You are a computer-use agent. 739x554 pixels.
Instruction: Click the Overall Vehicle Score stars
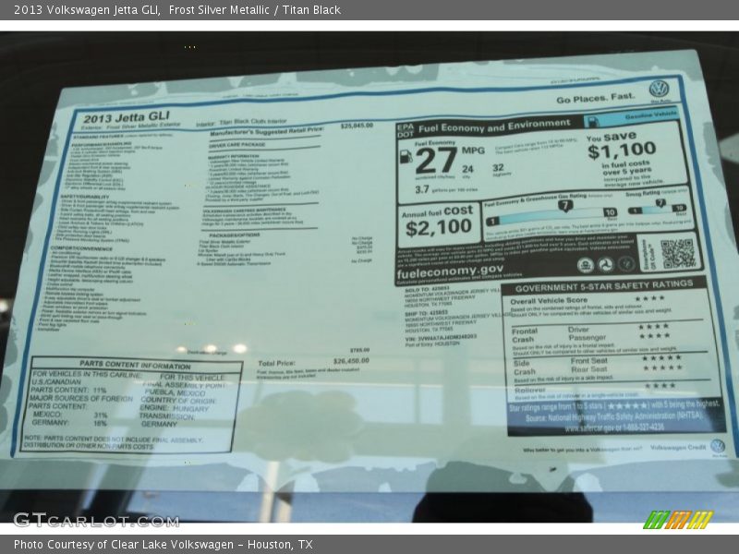(648, 298)
